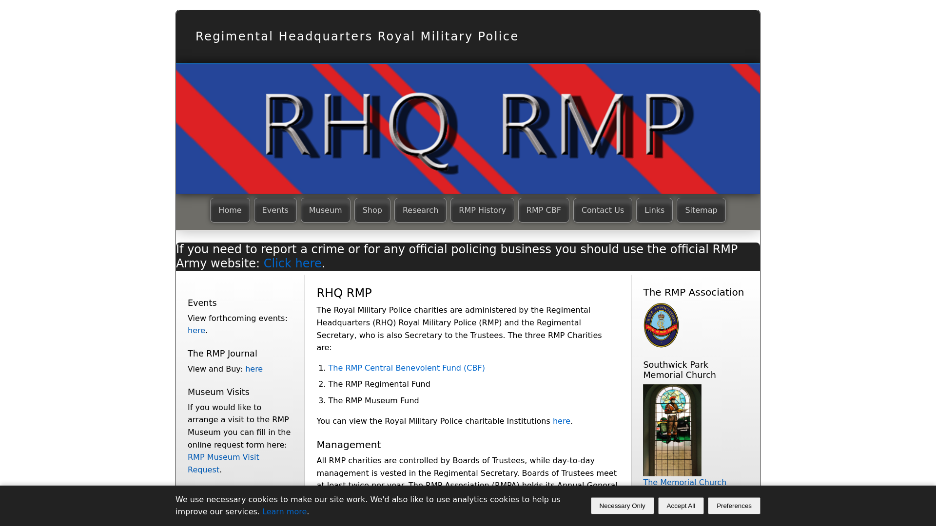936x526 pixels.
Task: Click the 'Museum Visits' sidebar heading
Action: [x=218, y=392]
